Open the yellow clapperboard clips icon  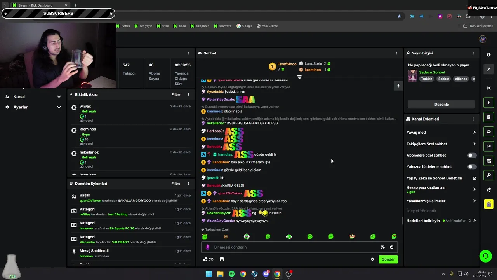pyautogui.click(x=488, y=204)
